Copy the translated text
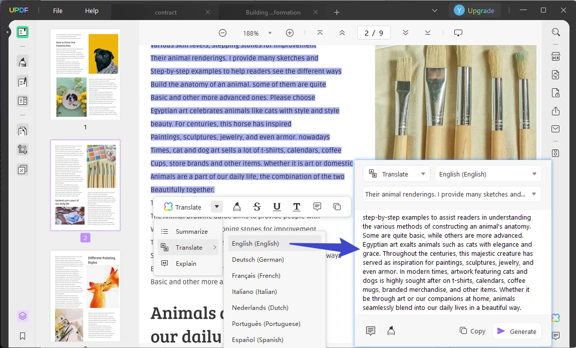Viewport: 576px width, 348px height. pyautogui.click(x=472, y=331)
